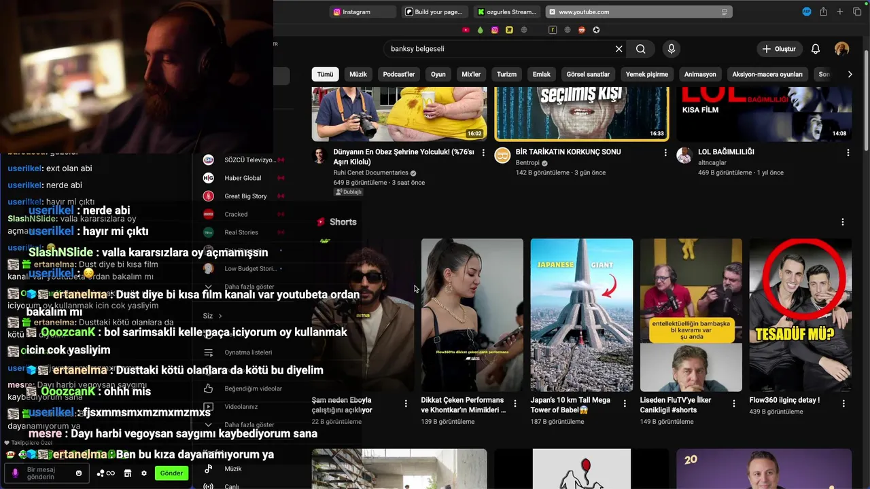Select the Turizm filter chip
Screen dimensions: 870x489
(x=506, y=74)
